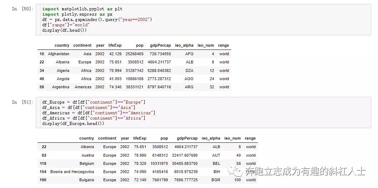The image size is (378, 188).
Task: Click the 'iso_alpha' header in the first table
Action: [x=184, y=45]
